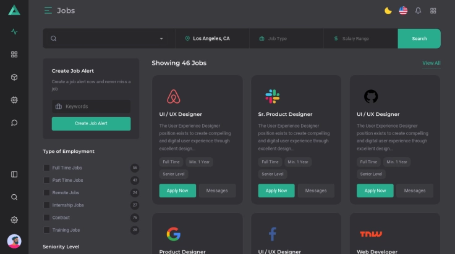The height and width of the screenshot is (254, 455).
Task: Toggle dark mode moon icon
Action: [x=388, y=10]
